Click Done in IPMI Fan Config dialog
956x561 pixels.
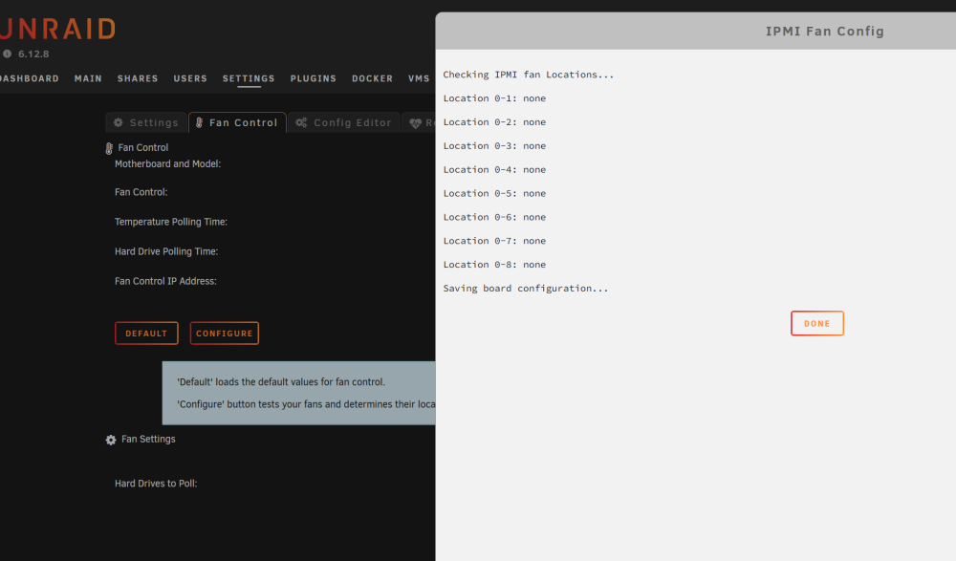click(x=817, y=324)
